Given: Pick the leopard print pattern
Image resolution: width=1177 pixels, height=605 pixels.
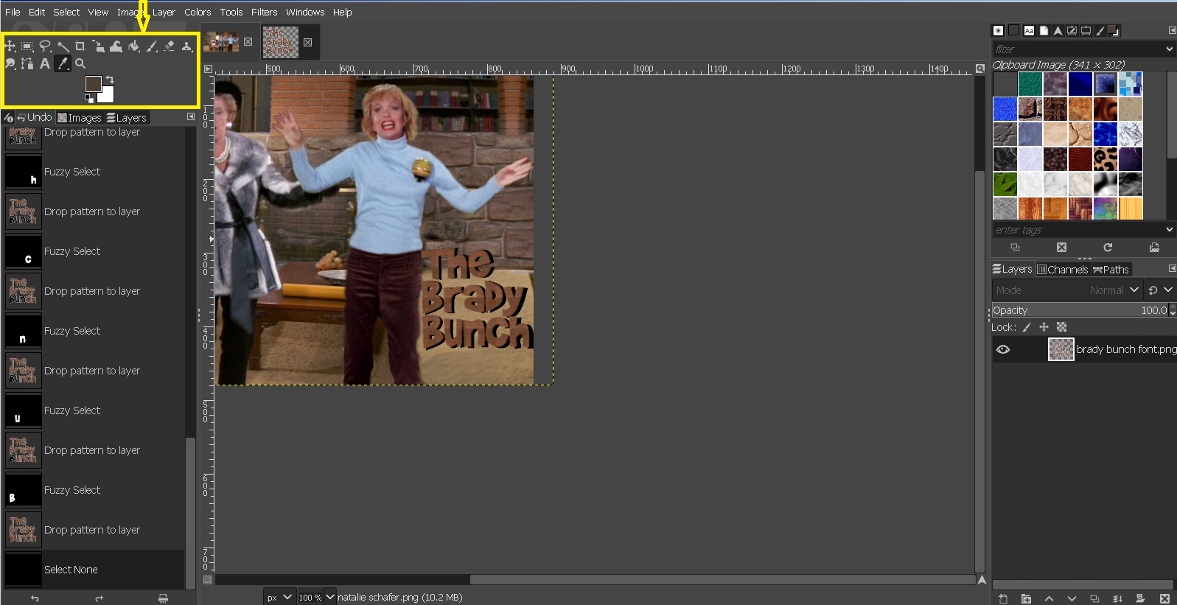Looking at the screenshot, I should click(x=1105, y=158).
